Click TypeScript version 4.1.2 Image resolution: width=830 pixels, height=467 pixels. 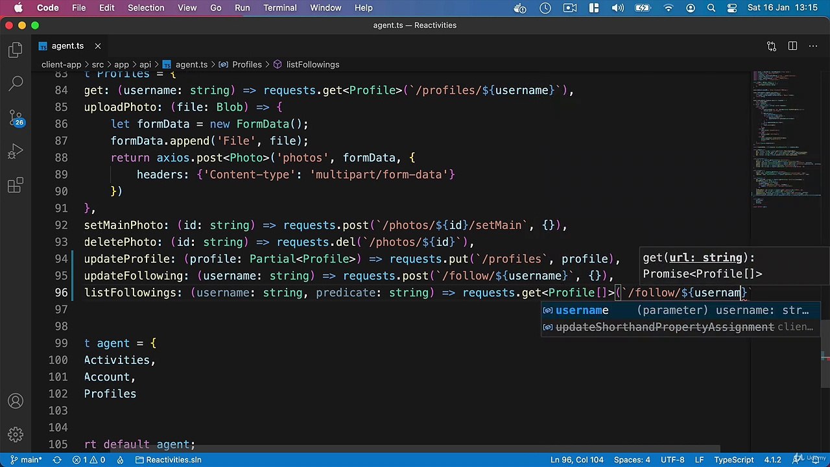tap(772, 460)
